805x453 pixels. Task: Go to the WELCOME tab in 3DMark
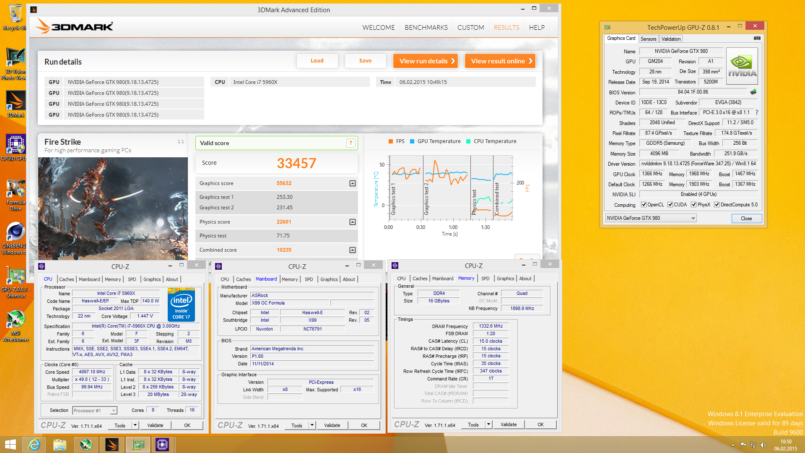coord(379,27)
